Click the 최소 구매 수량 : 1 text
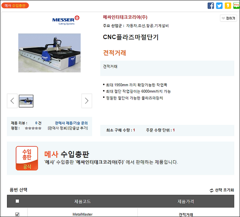 pyautogui.click(x=121, y=130)
